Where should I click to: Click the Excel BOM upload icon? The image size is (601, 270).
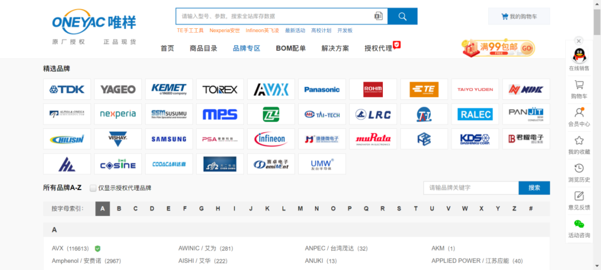(378, 16)
